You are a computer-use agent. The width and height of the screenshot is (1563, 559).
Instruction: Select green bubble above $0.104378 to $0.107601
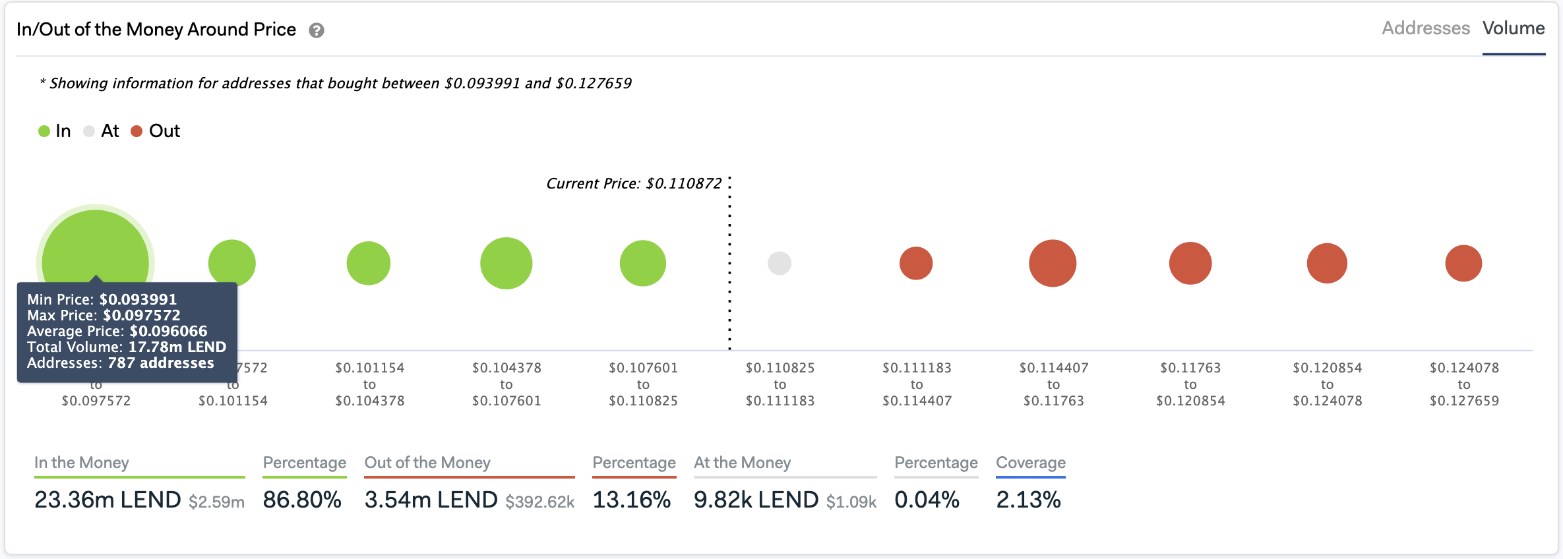[506, 263]
